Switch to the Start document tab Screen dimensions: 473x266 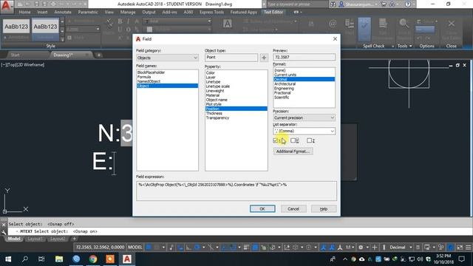click(x=15, y=55)
